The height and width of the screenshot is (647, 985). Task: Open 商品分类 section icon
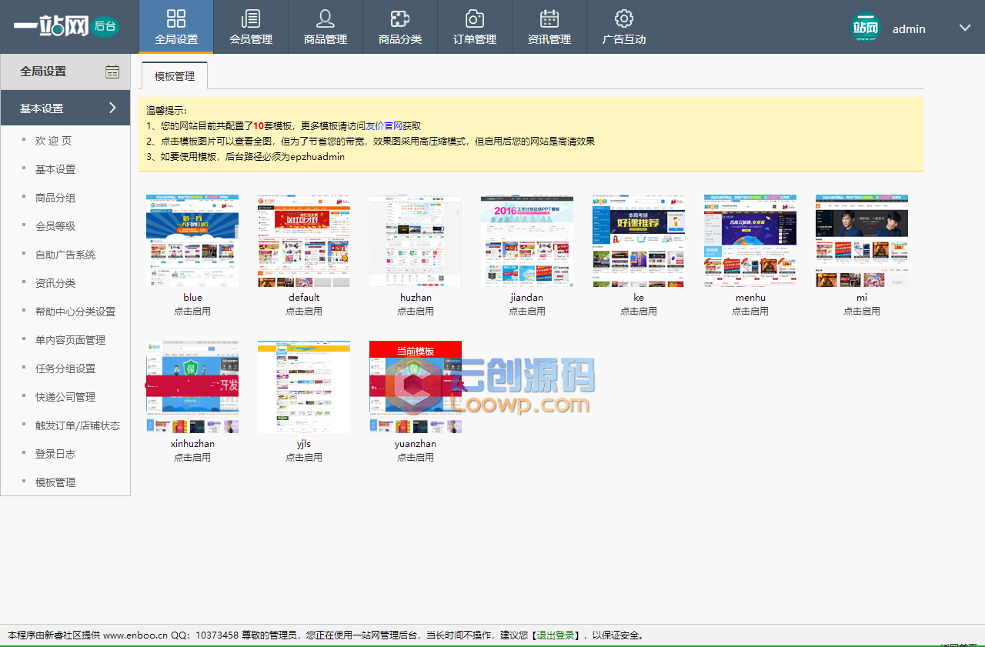pos(400,18)
